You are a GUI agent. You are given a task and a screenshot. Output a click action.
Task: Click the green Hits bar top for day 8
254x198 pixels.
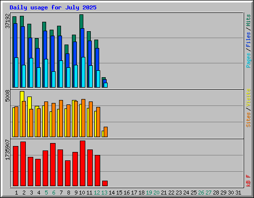point(66,49)
